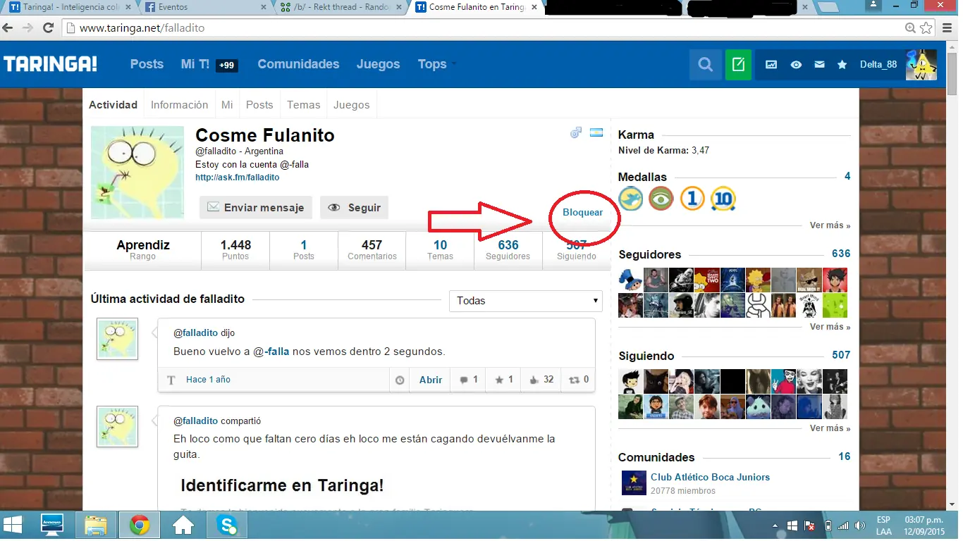
Task: Go to Taringa home via logo
Action: pos(51,64)
